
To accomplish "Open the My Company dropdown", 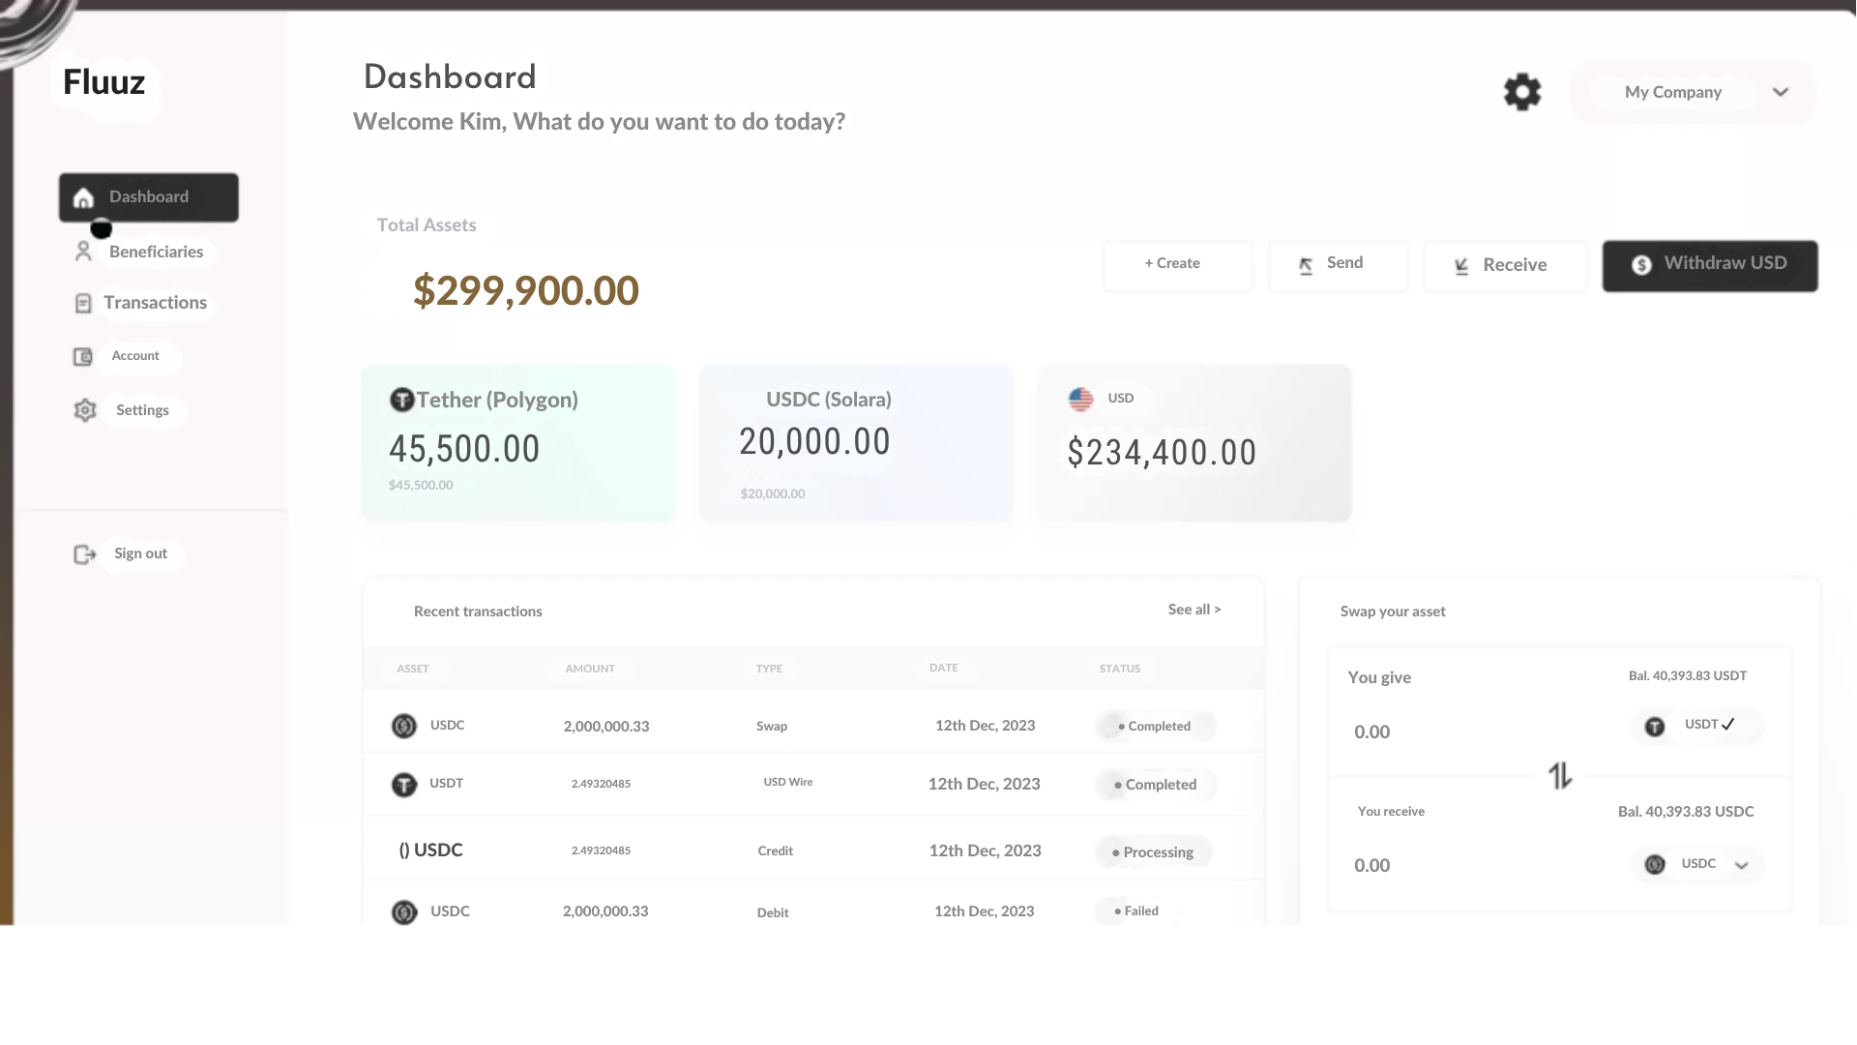I will tap(1692, 92).
